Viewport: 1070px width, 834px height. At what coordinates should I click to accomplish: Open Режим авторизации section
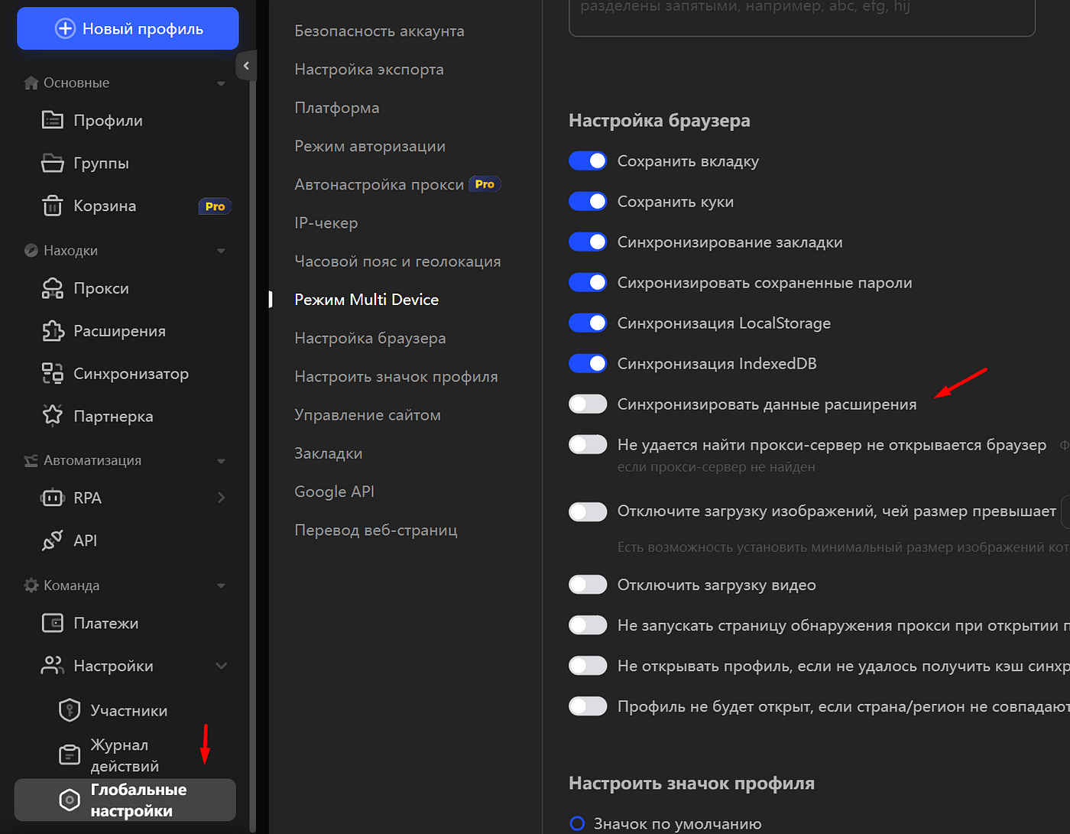tap(370, 146)
